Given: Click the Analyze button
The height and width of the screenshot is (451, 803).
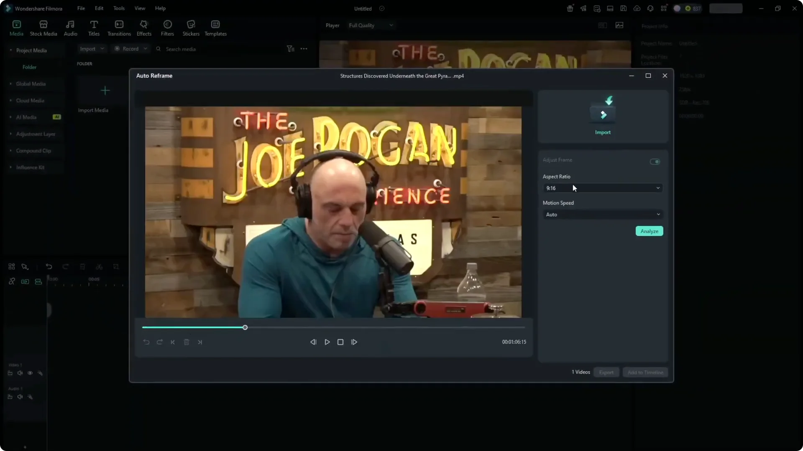Looking at the screenshot, I should [x=649, y=231].
